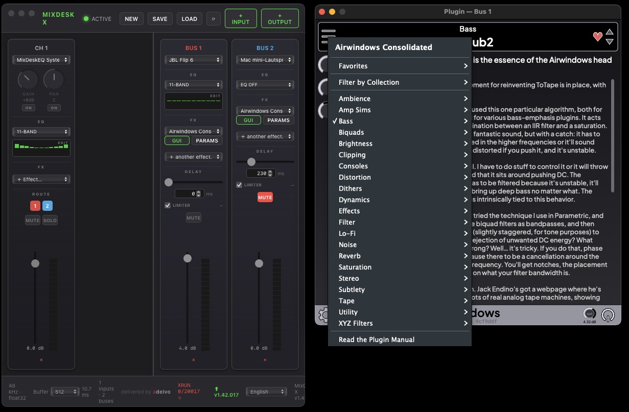Add a new output with + OUTPUT
Viewport: 629px width, 412px height.
(280, 18)
